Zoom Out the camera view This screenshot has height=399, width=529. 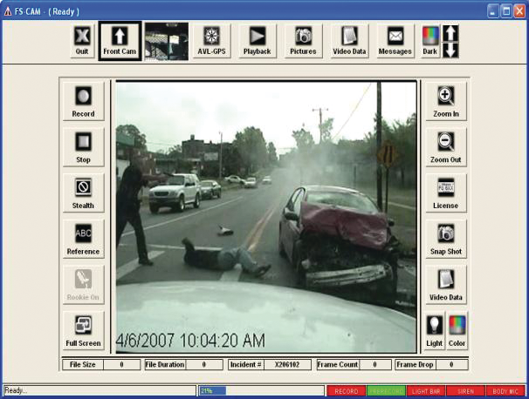coord(446,146)
